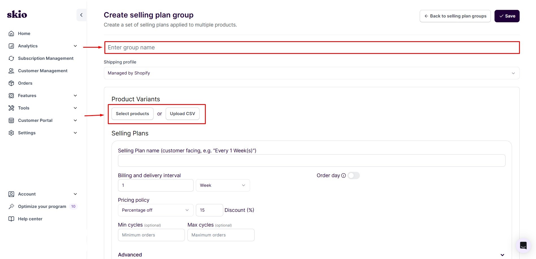The height and width of the screenshot is (259, 536).
Task: Open the chat bubble in bottom corner
Action: [523, 245]
